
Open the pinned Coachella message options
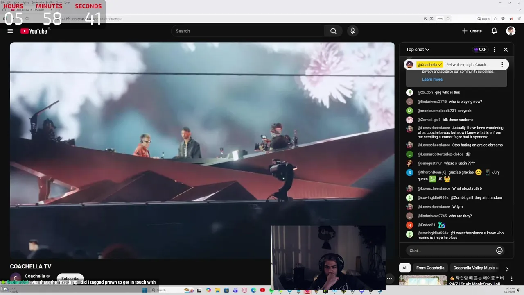point(502,65)
